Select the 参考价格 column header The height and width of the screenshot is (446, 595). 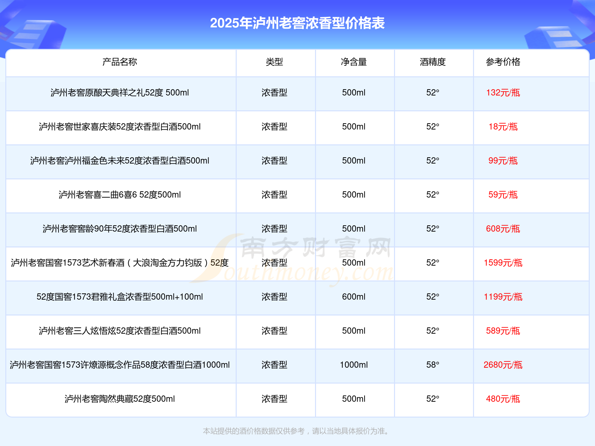coord(503,62)
